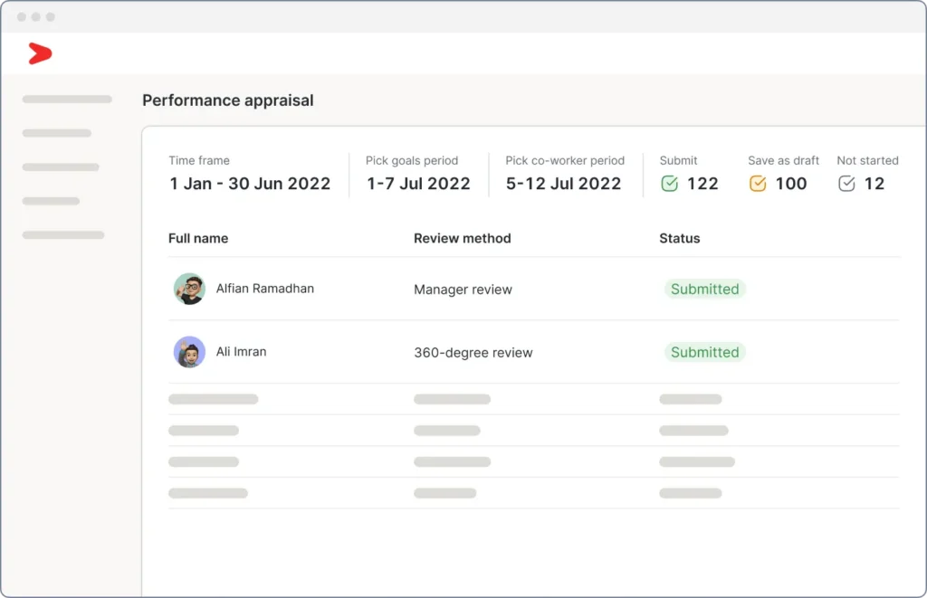Click Manager review in Alfian's row
Image resolution: width=927 pixels, height=598 pixels.
click(463, 290)
